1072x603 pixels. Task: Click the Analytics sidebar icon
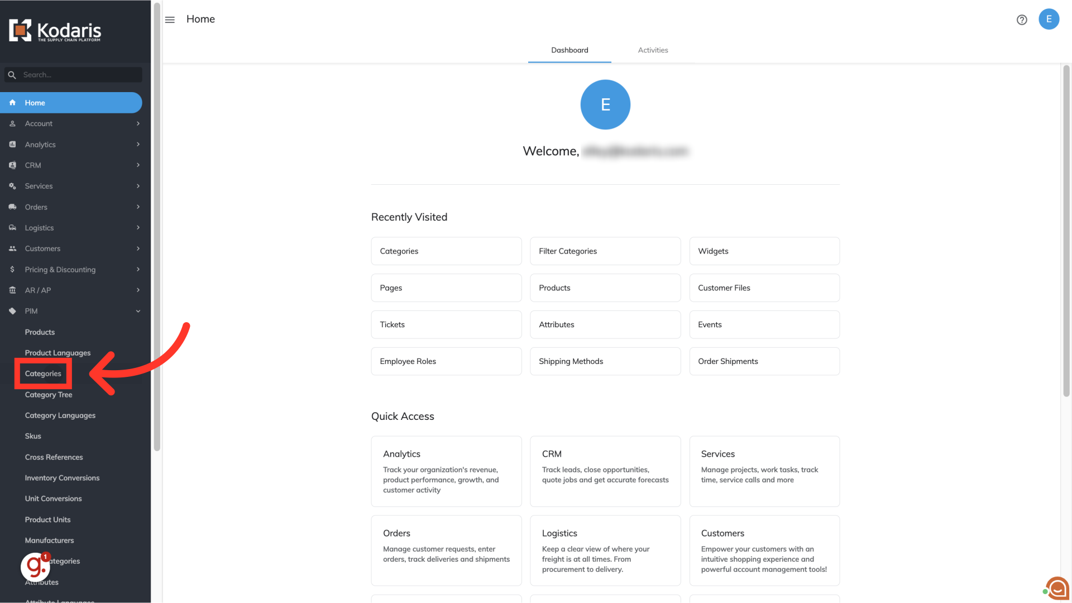(12, 145)
